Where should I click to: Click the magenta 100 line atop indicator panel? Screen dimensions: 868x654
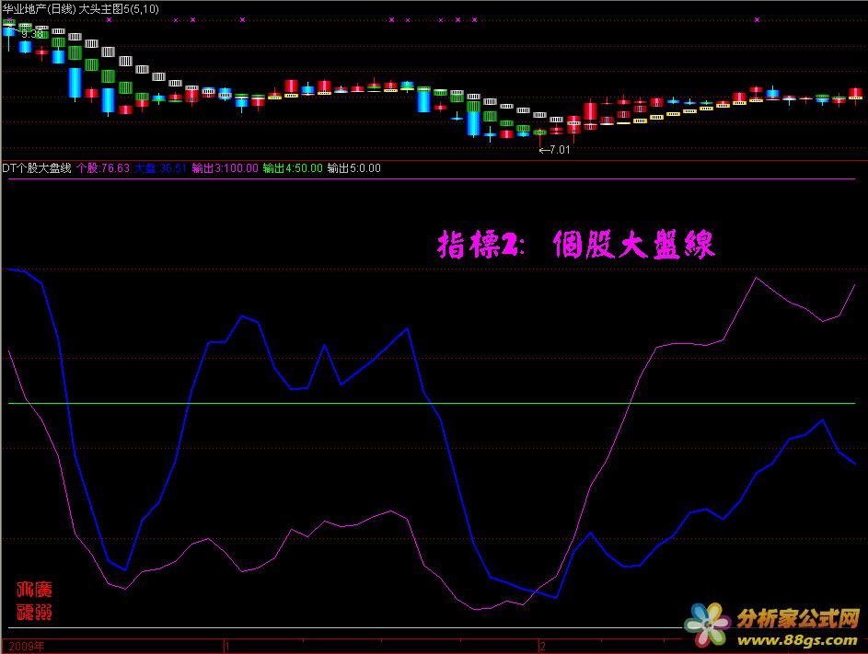click(x=432, y=179)
